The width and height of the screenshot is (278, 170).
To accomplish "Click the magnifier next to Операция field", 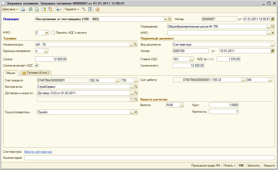I will (x=170, y=19).
